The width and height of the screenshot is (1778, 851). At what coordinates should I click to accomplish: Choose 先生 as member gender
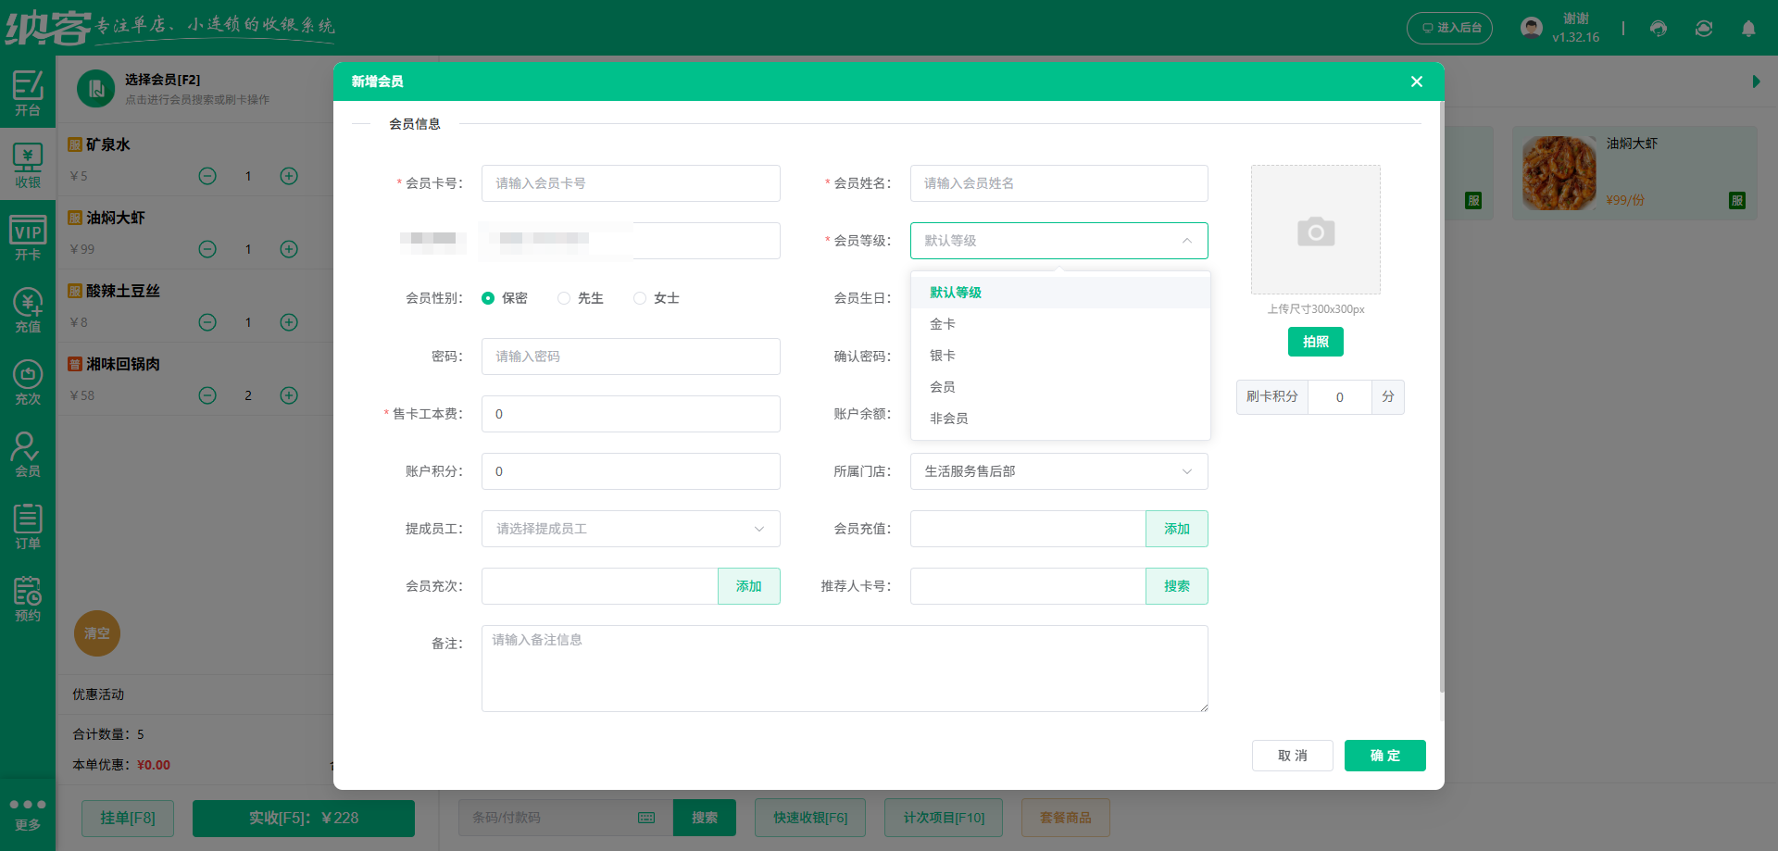564,298
